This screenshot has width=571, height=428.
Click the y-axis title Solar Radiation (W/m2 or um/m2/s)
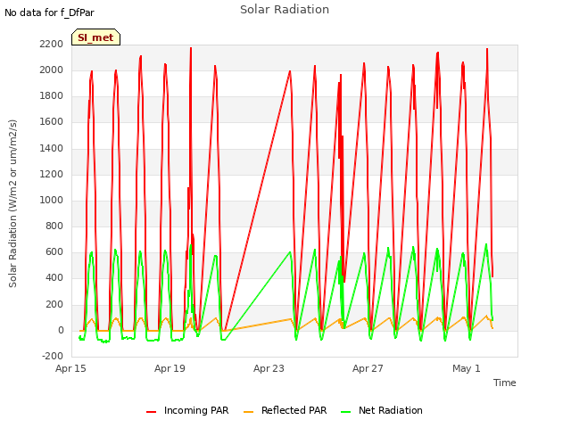pos(12,203)
